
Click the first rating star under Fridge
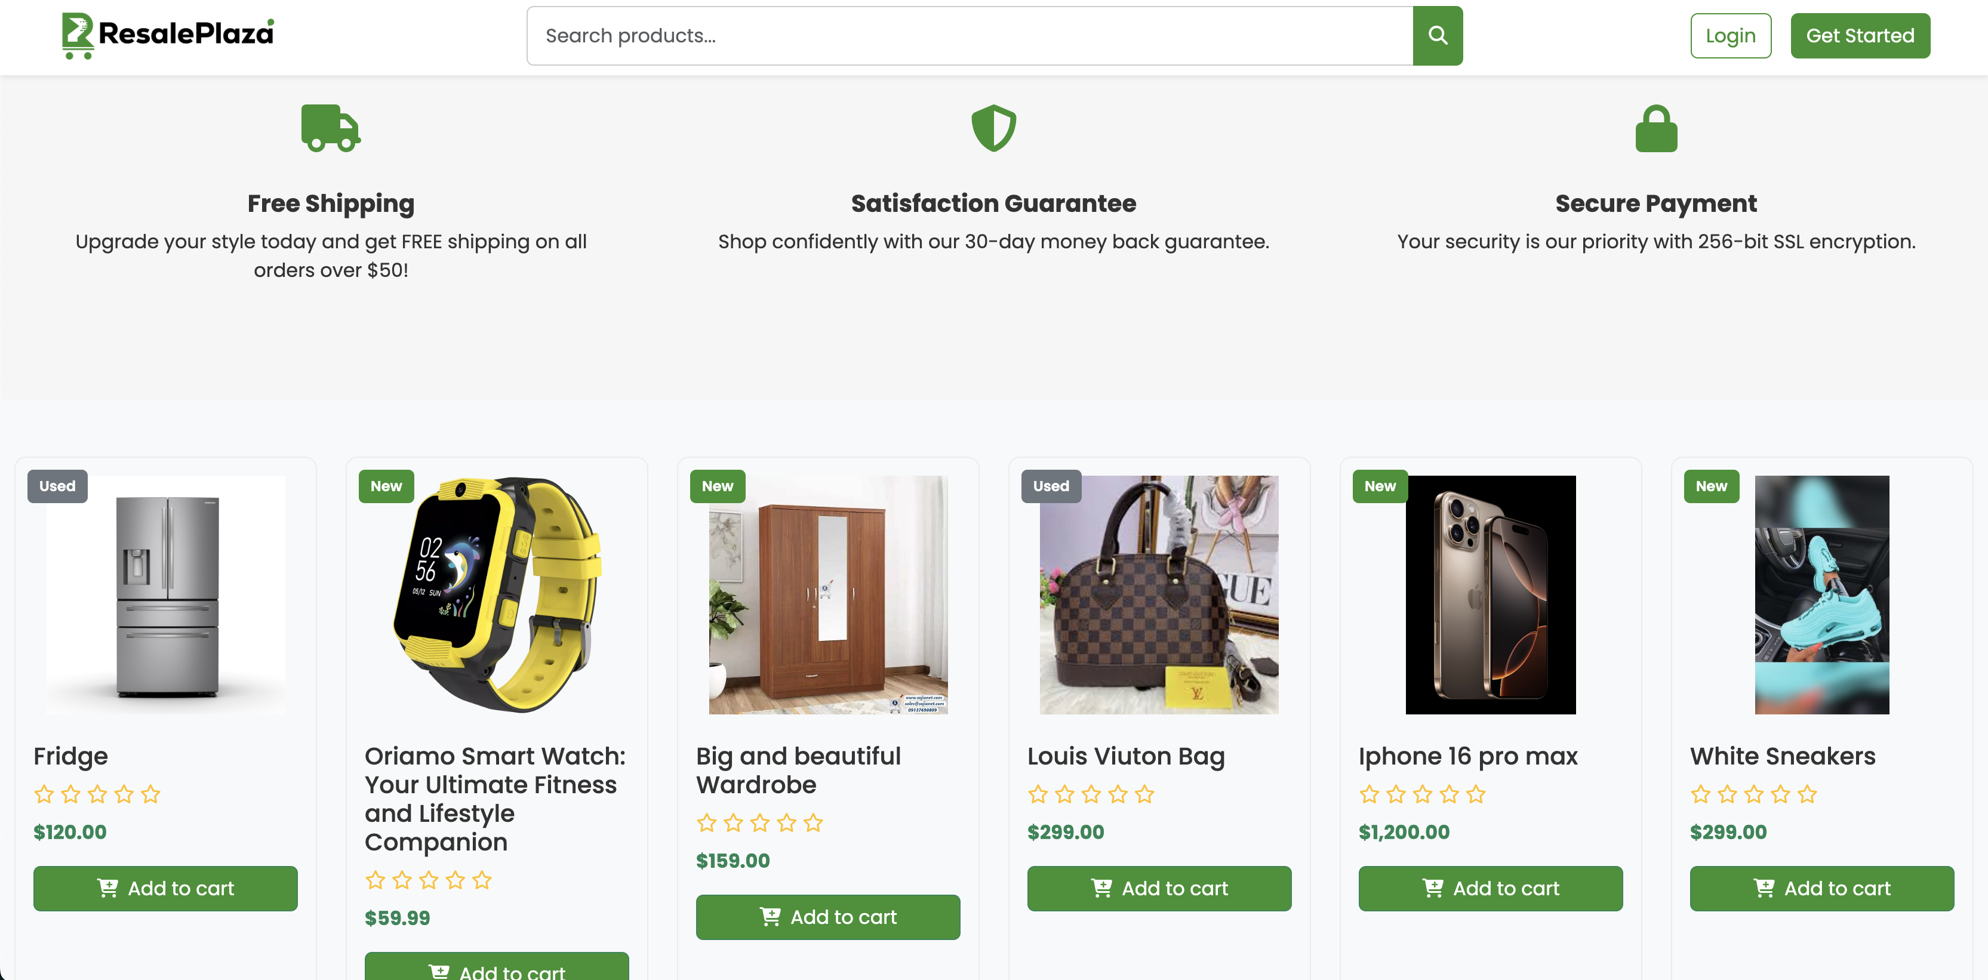(x=44, y=794)
